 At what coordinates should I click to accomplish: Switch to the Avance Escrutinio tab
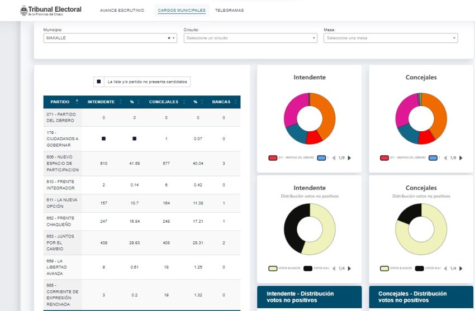pyautogui.click(x=122, y=11)
